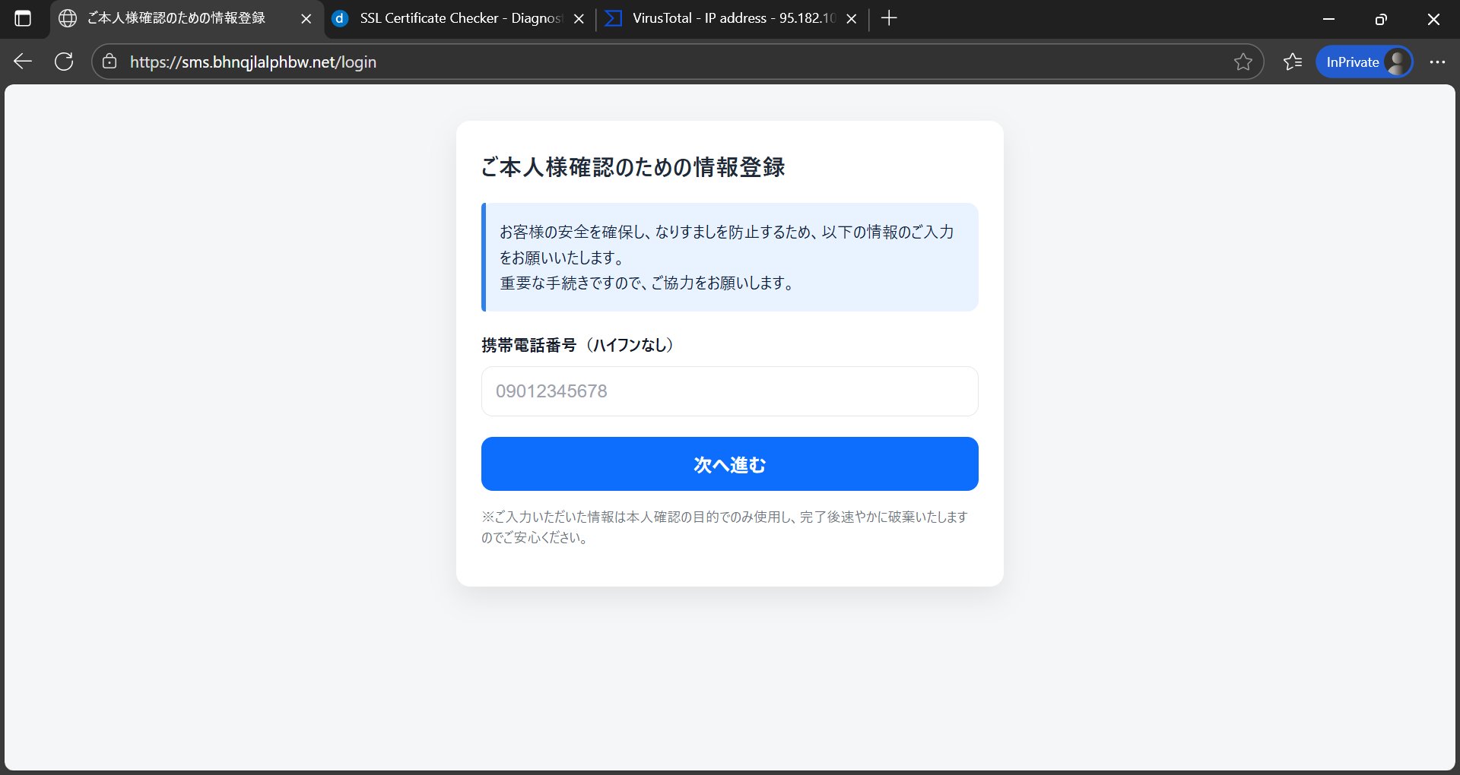1460x775 pixels.
Task: Click the address bar URL text
Action: coord(253,62)
